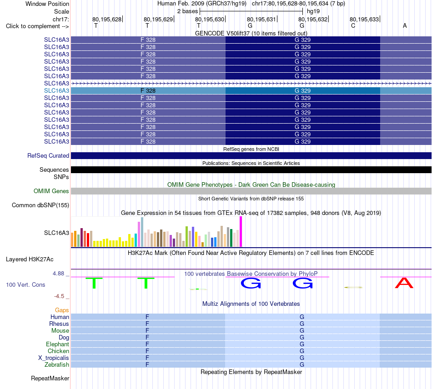Click the Zebrafish alignment row label

57,364
